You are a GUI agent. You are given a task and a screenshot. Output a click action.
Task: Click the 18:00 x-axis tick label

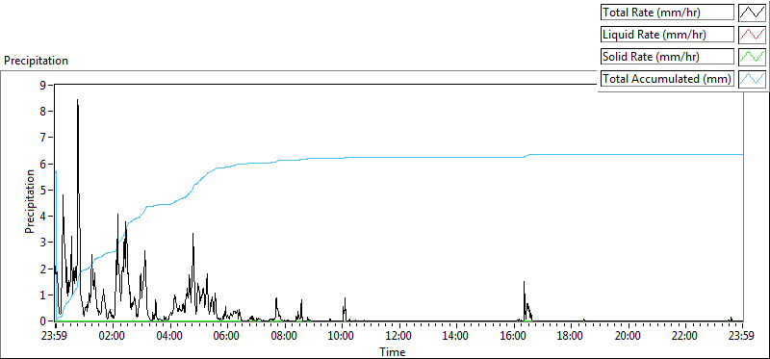pyautogui.click(x=571, y=337)
